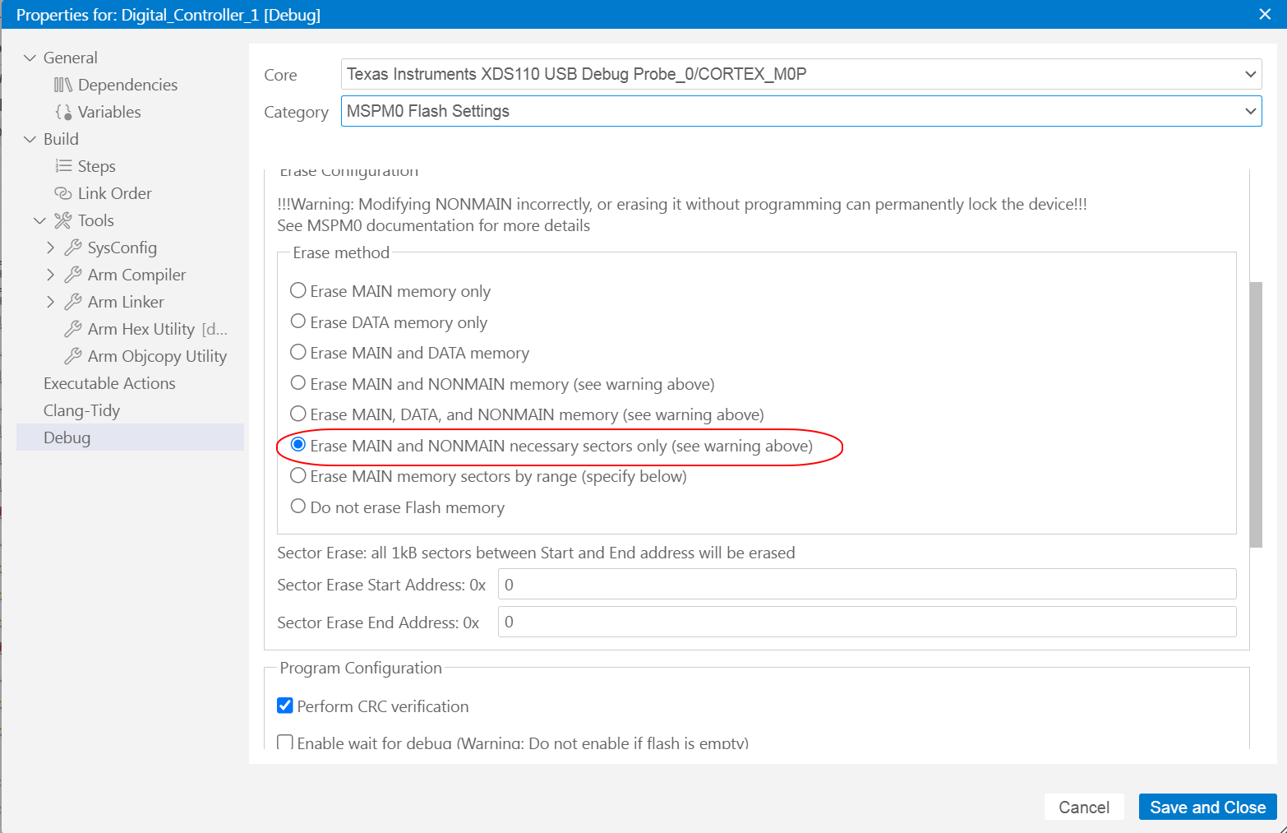Choose Do not erase Flash memory
This screenshot has height=833, width=1287.
(298, 506)
